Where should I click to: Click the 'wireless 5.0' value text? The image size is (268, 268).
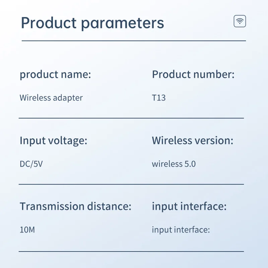(x=174, y=164)
